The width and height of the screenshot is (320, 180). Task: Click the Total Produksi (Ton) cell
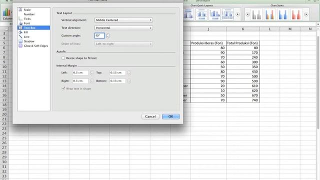point(243,43)
